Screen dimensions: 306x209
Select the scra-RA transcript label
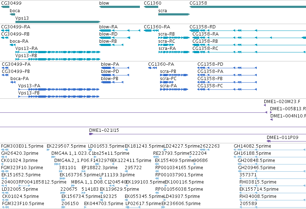point(167,48)
